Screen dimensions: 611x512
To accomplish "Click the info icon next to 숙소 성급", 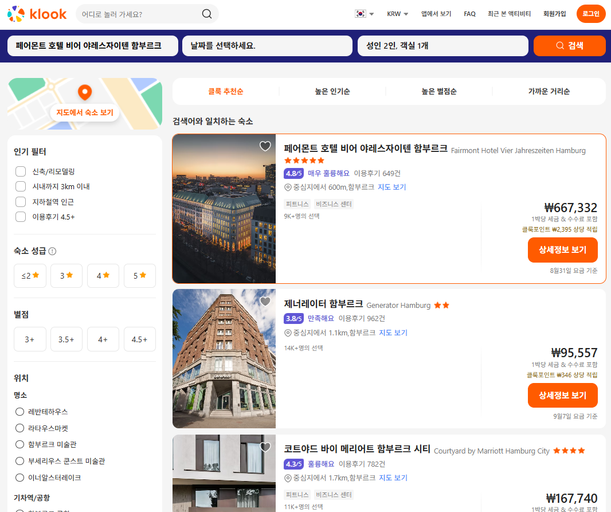I will (52, 251).
